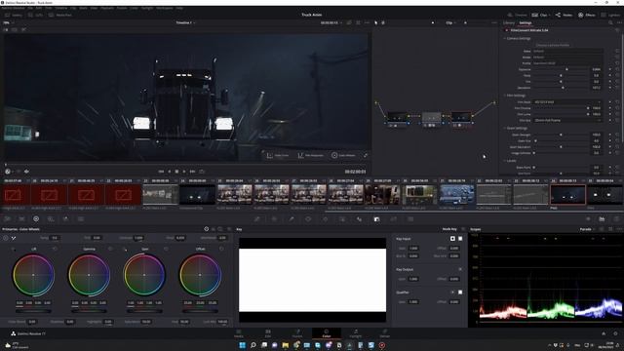Screen dimensions: 624x351
Task: Reset the Offset color wheel
Action: click(221, 249)
